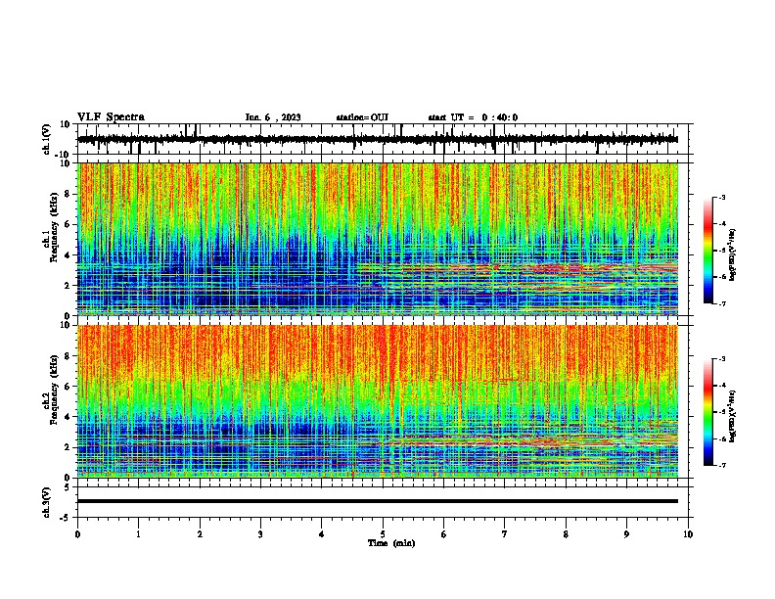This screenshot has height=599, width=775.
Task: Click the time axis tick label "10"
Action: tap(688, 534)
